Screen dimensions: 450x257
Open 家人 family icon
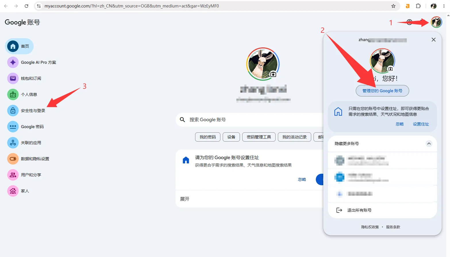pos(13,191)
